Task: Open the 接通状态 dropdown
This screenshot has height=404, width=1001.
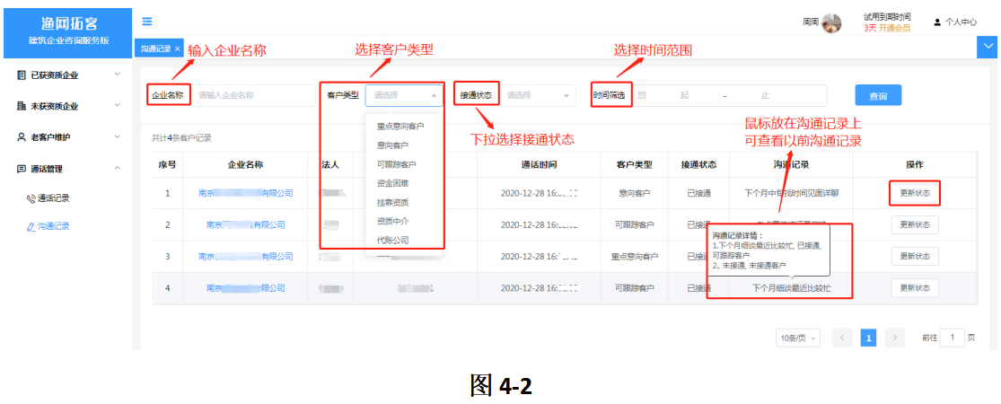Action: pos(538,95)
